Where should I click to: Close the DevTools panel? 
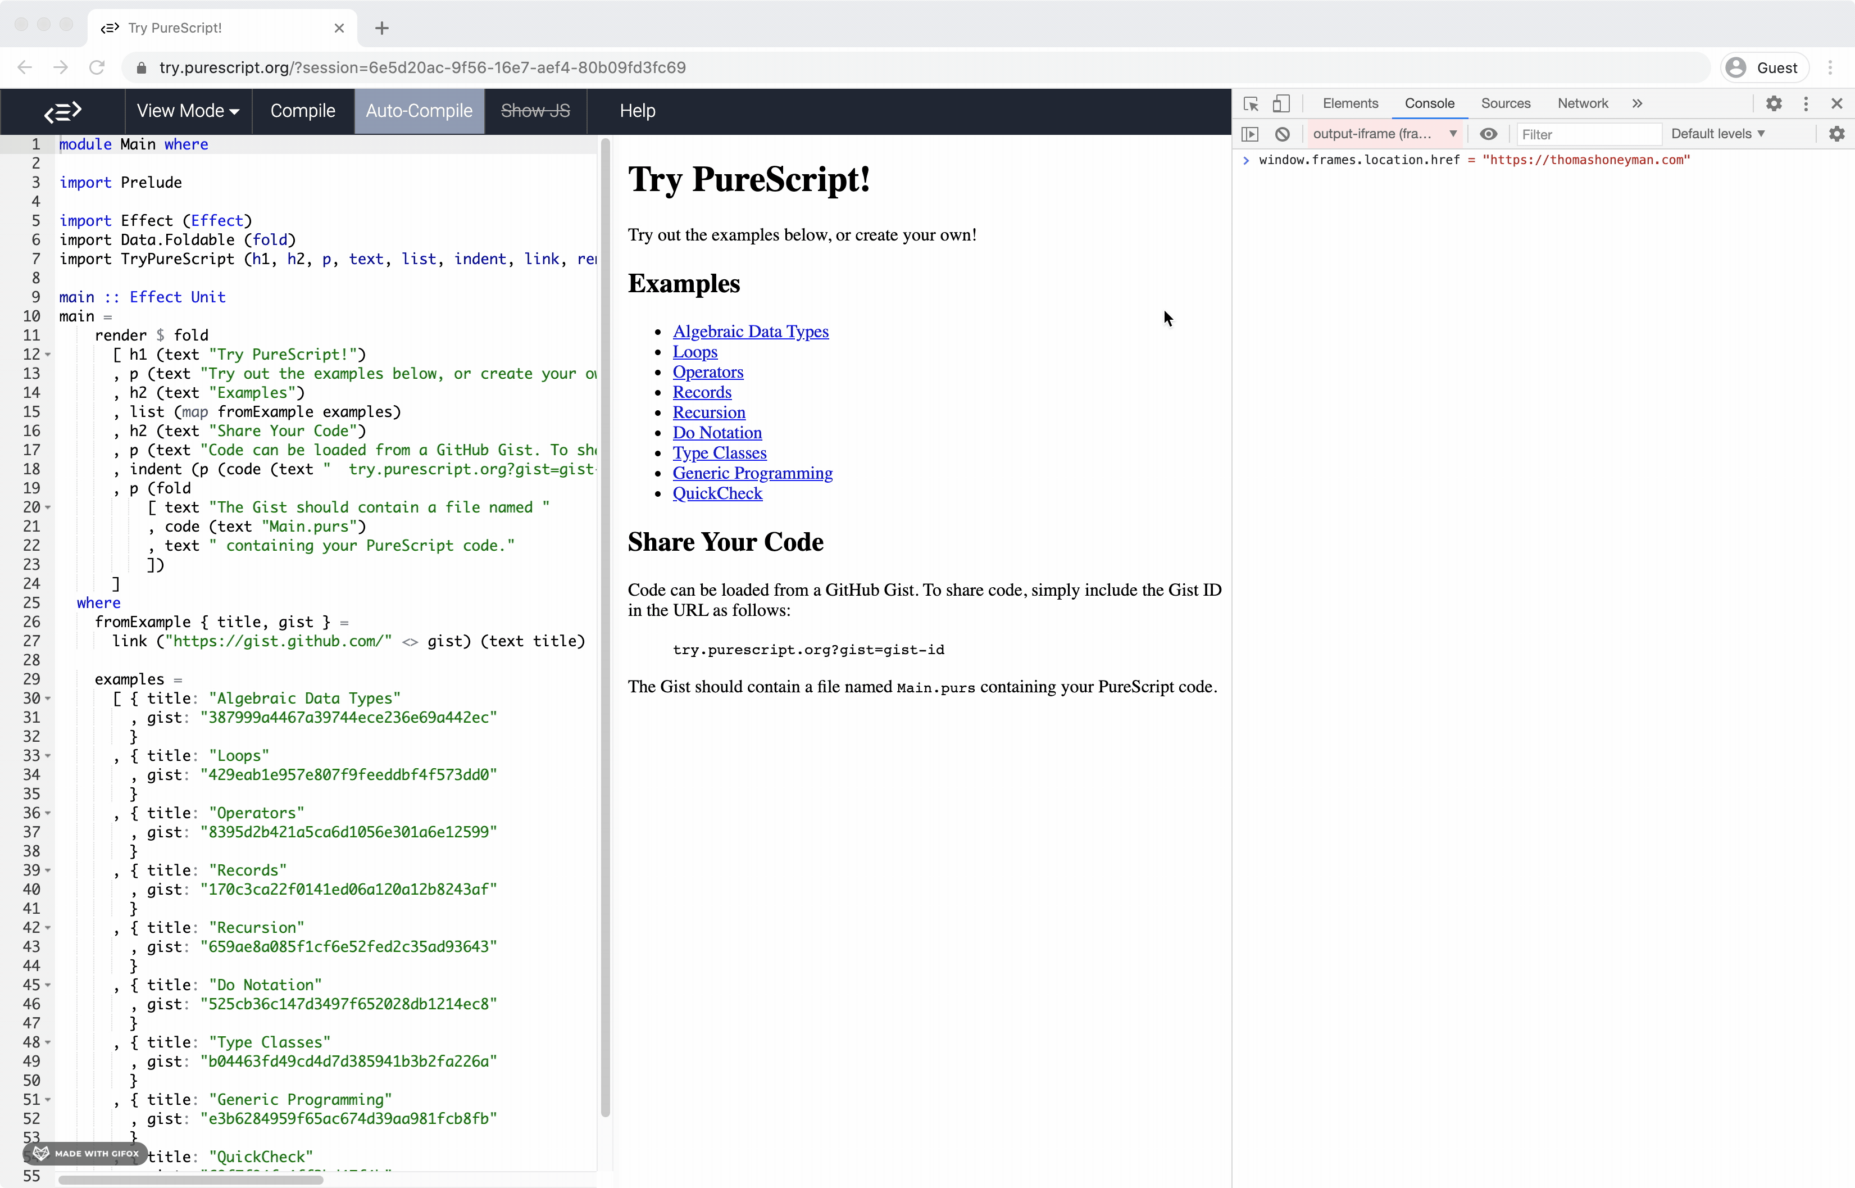pos(1836,103)
